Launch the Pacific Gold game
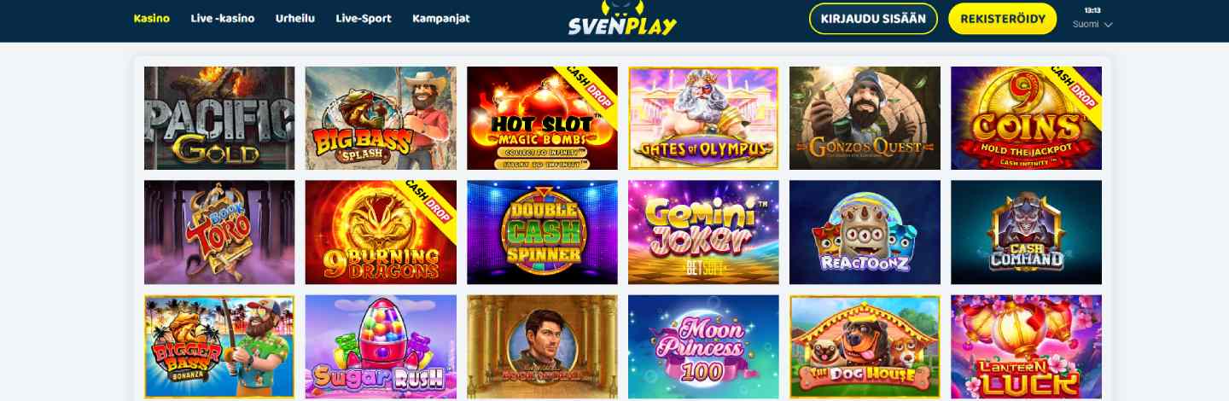 (x=219, y=119)
